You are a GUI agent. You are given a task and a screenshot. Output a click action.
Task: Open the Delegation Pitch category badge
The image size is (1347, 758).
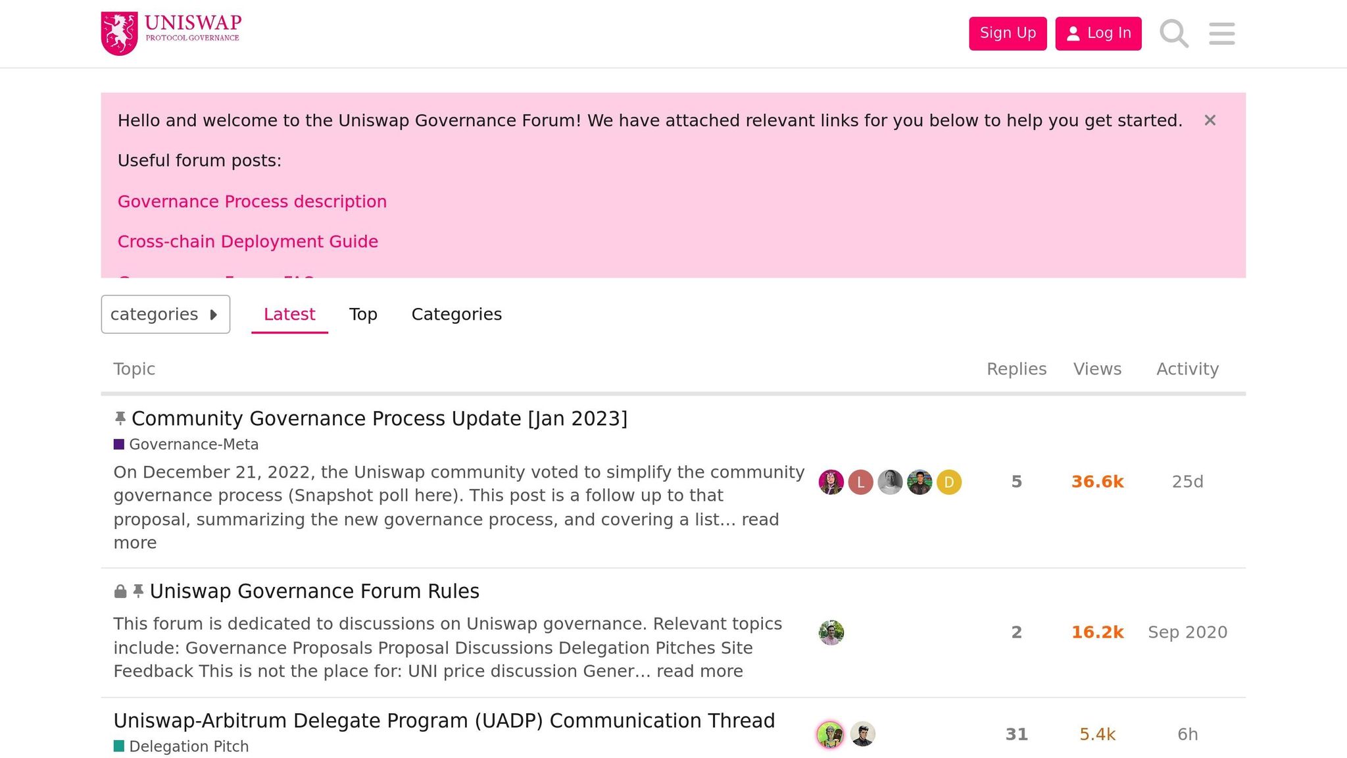coord(181,746)
